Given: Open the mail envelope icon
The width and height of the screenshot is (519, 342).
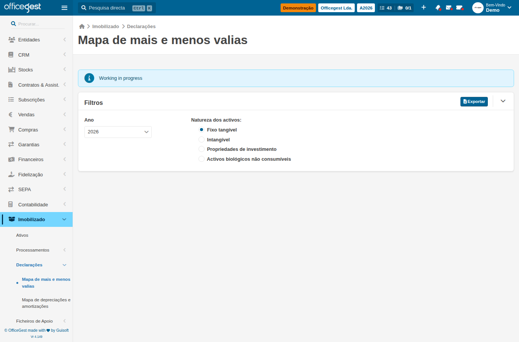Looking at the screenshot, I should [x=449, y=8].
